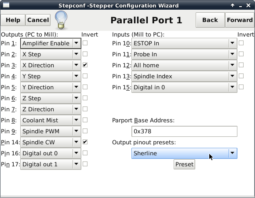The image size is (255, 198).
Task: Minimize the Stepconf wizard window
Action: tap(240, 6)
